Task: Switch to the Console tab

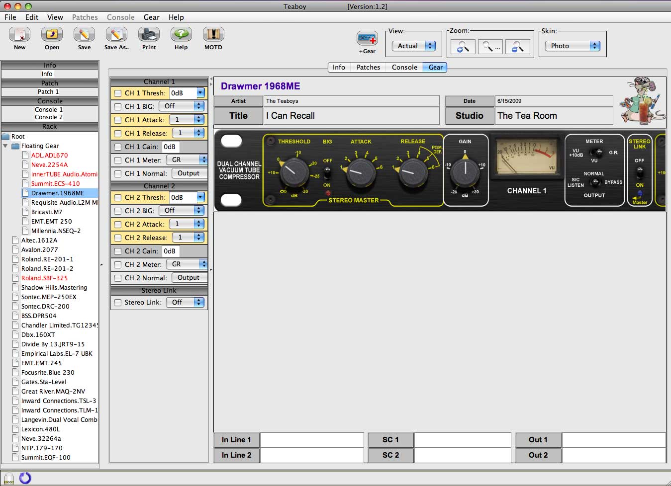Action: 404,67
